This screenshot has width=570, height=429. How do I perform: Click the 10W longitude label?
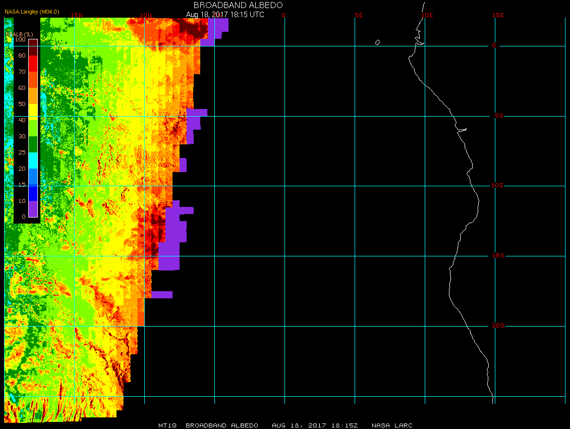coord(146,15)
